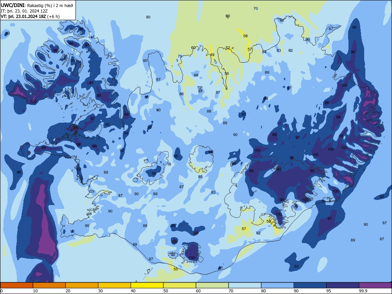Click the map humidity value '56'
Viewport: 392px width, 294px height.
point(227,74)
